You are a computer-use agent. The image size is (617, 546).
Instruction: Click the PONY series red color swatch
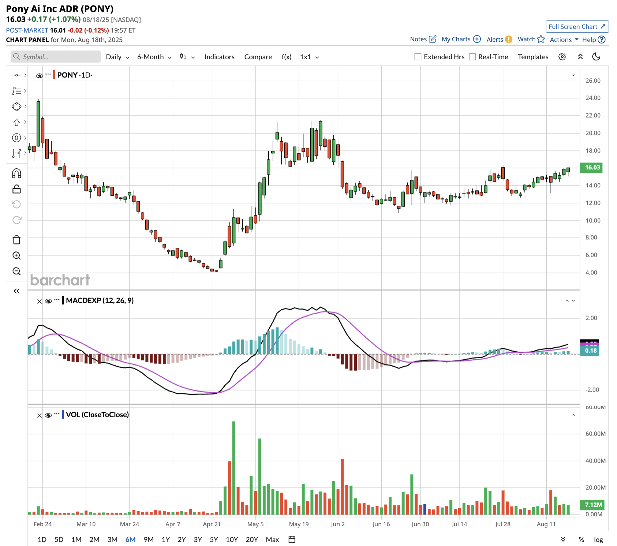click(x=54, y=75)
